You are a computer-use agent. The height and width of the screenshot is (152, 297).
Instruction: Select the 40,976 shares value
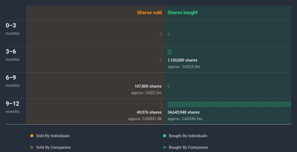(149, 112)
